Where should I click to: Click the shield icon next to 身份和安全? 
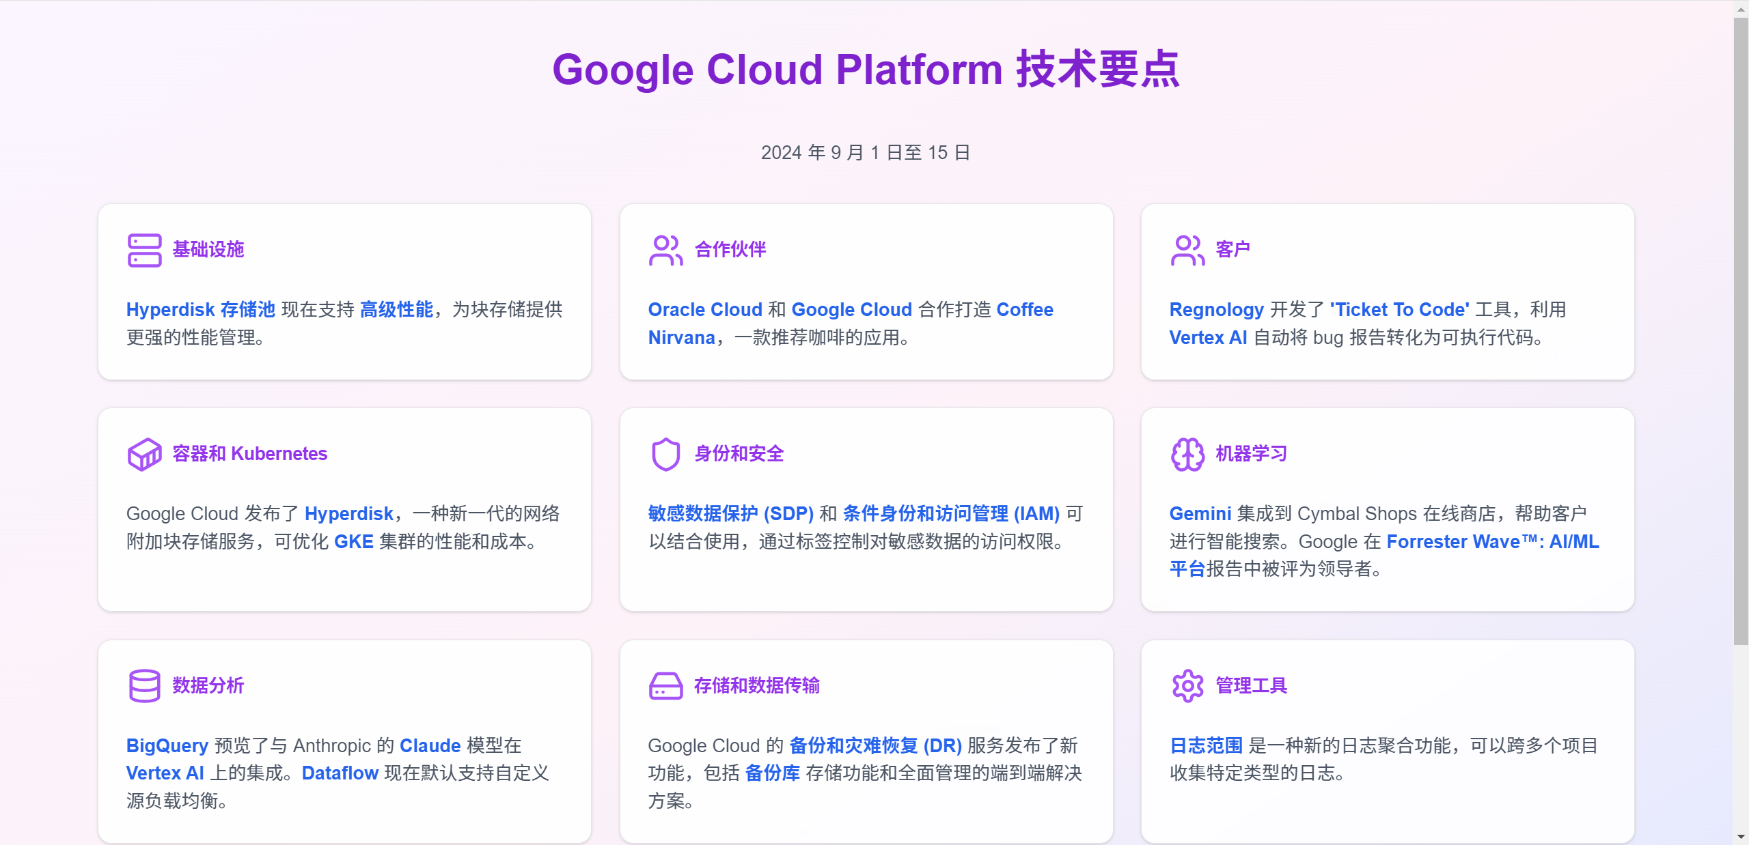[x=665, y=455]
